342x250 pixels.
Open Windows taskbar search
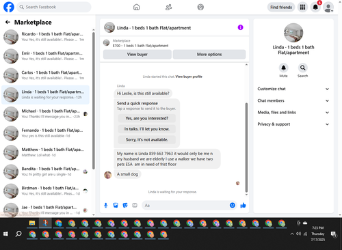(18, 234)
